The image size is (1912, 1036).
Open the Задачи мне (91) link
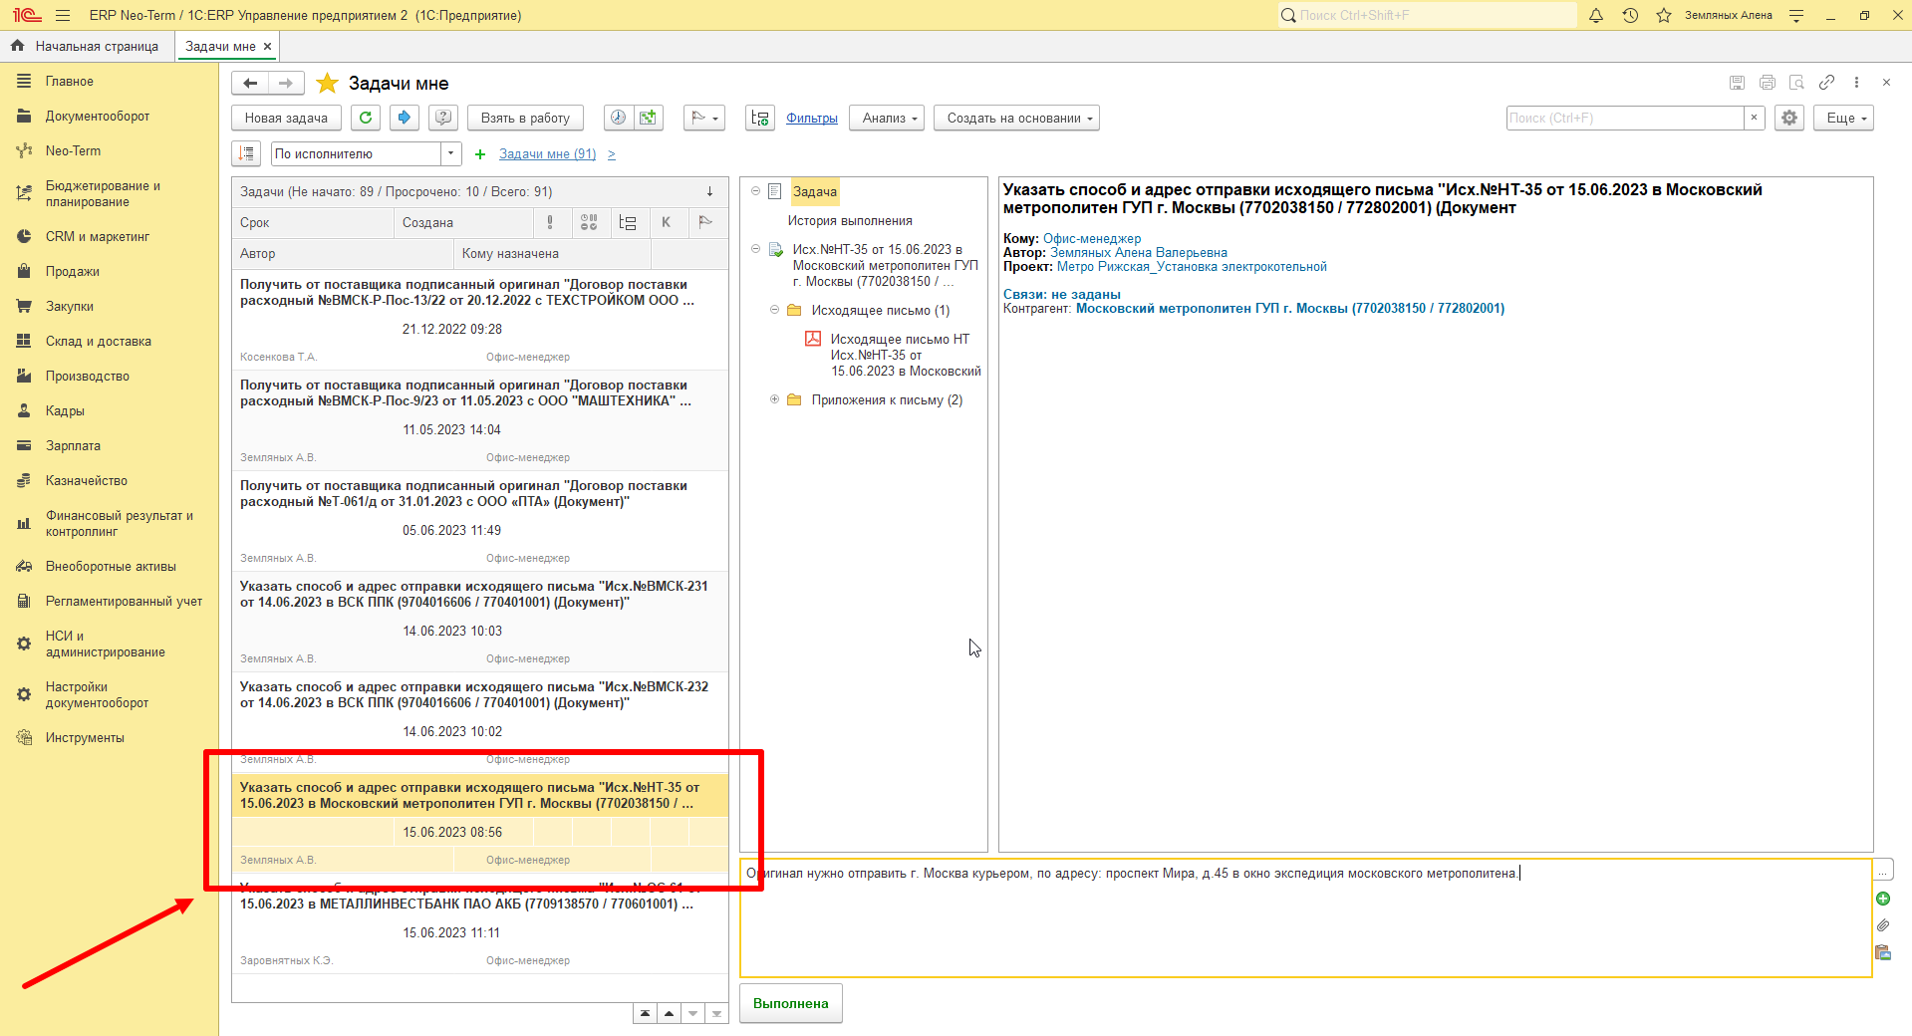tap(547, 154)
